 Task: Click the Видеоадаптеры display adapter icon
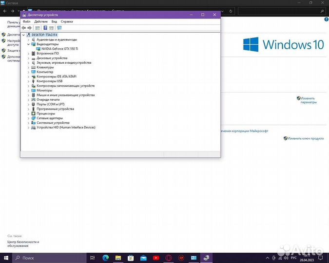(x=33, y=44)
